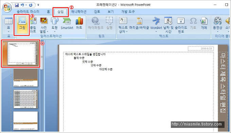This screenshot has height=133, width=231.
Task: Expand the 사진 앨범 dropdown arrow
Action: coord(48,31)
